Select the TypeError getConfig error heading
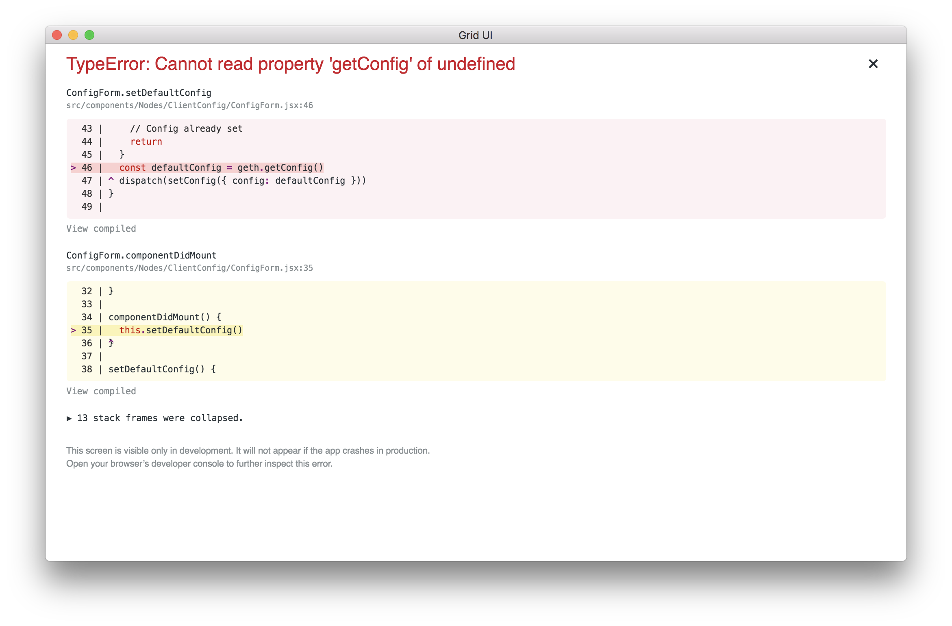Image resolution: width=952 pixels, height=626 pixels. [291, 64]
